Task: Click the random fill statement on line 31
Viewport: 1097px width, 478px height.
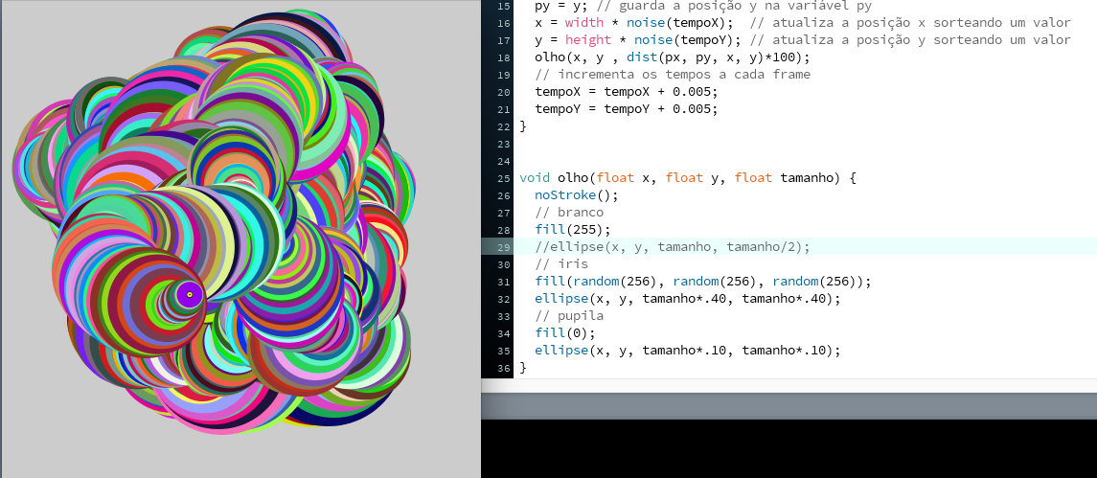Action: (702, 282)
